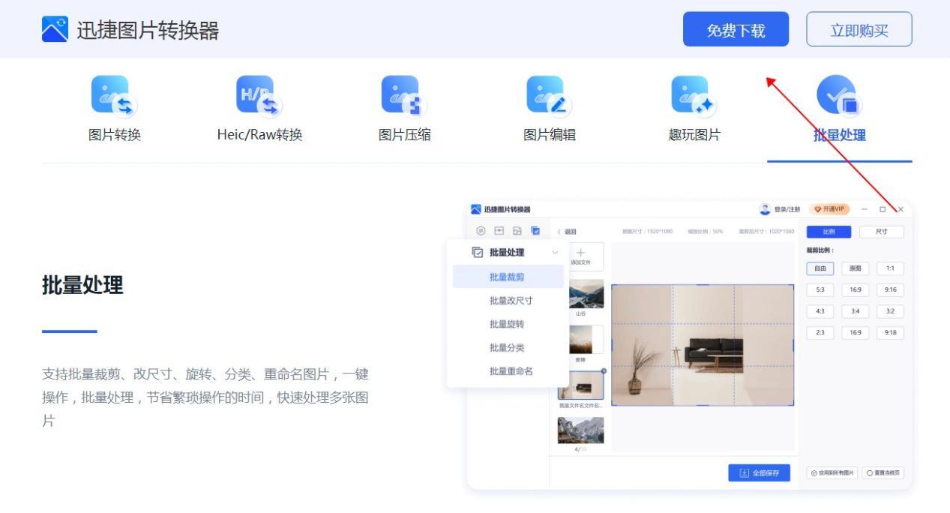Screen dimensions: 950x513
Task: Select the 16:9 ratio next to 5:3
Action: click(x=856, y=289)
